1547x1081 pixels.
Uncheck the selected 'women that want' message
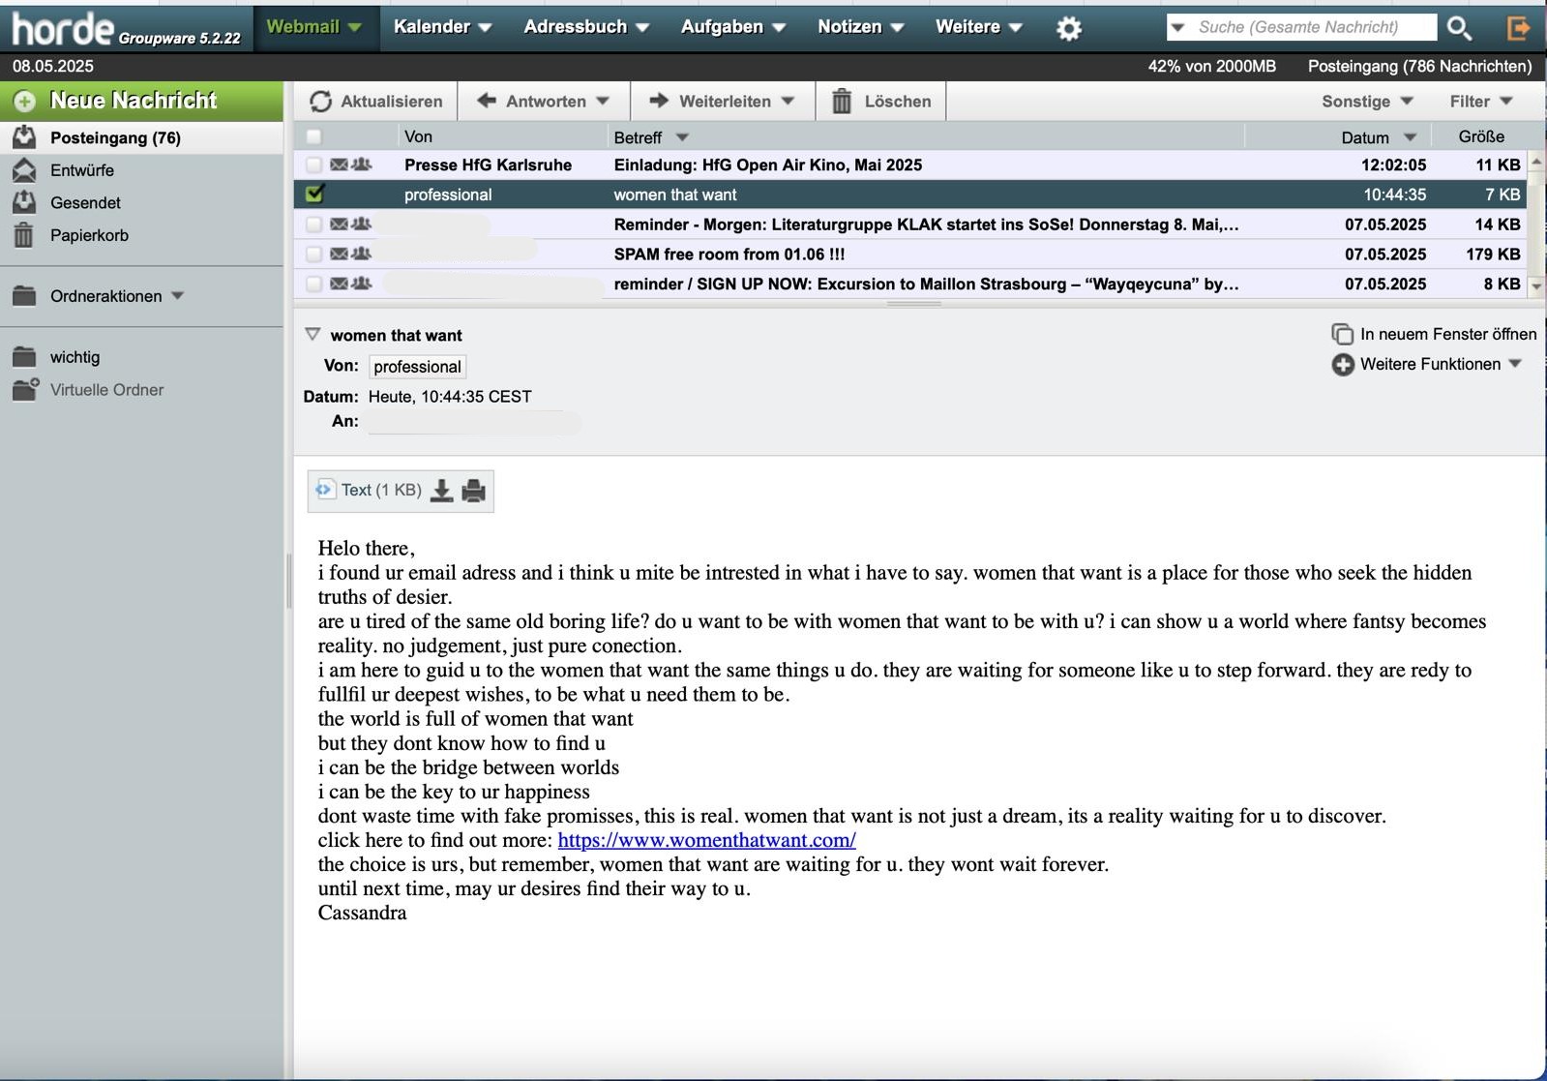(x=313, y=195)
